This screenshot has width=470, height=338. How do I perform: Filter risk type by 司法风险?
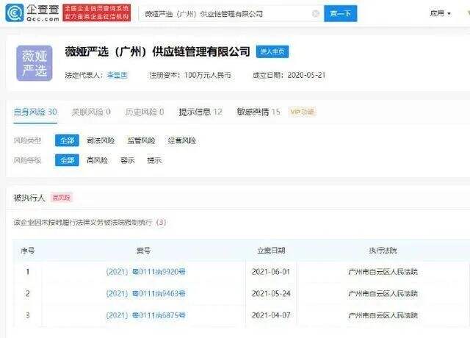101,140
